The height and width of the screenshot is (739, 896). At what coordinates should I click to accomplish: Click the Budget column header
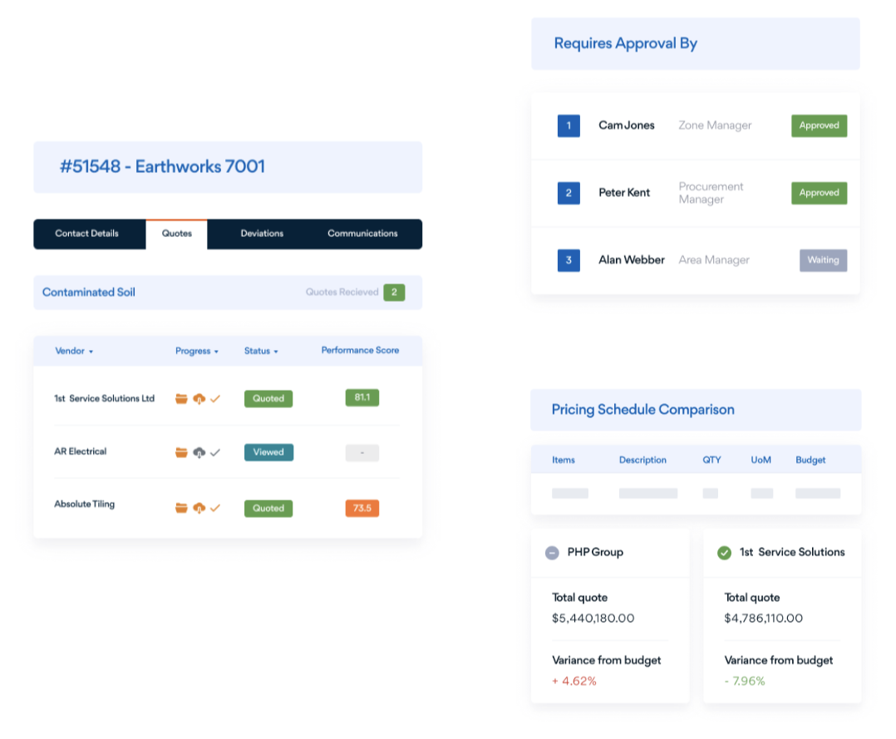click(810, 460)
